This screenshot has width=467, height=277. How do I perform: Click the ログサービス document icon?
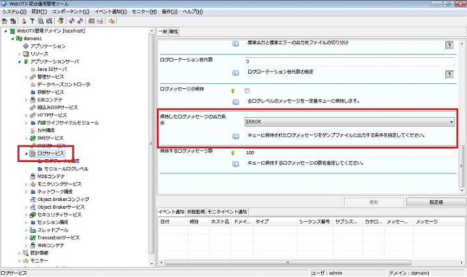pyautogui.click(x=33, y=153)
